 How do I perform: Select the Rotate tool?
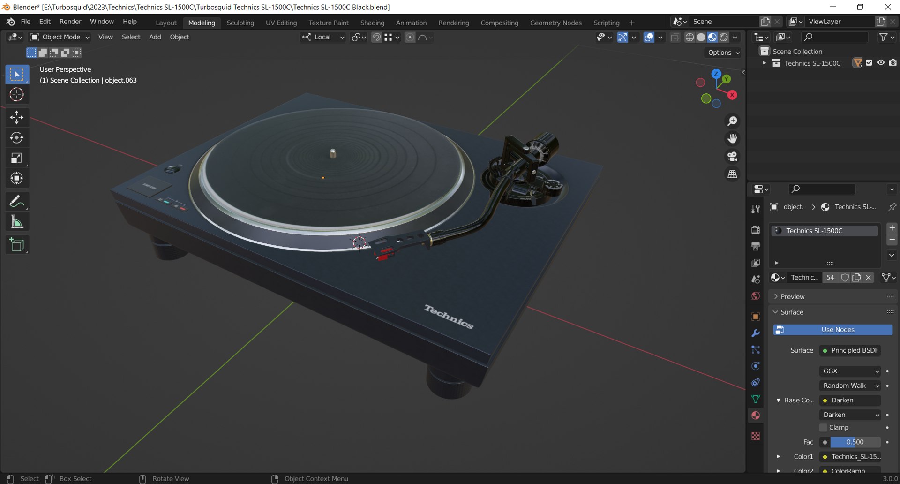(x=17, y=138)
